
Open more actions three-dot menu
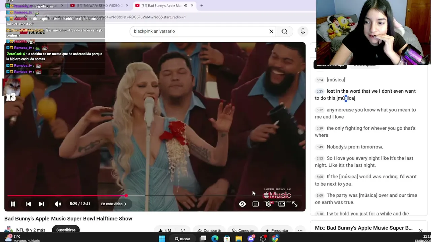(x=300, y=231)
